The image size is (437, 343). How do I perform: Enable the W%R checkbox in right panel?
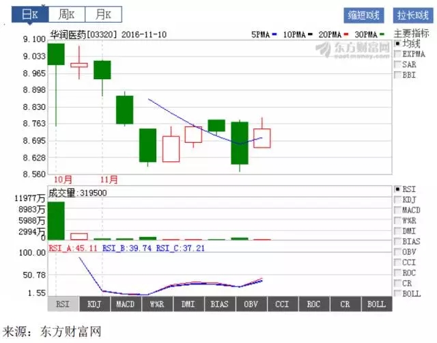[397, 221]
